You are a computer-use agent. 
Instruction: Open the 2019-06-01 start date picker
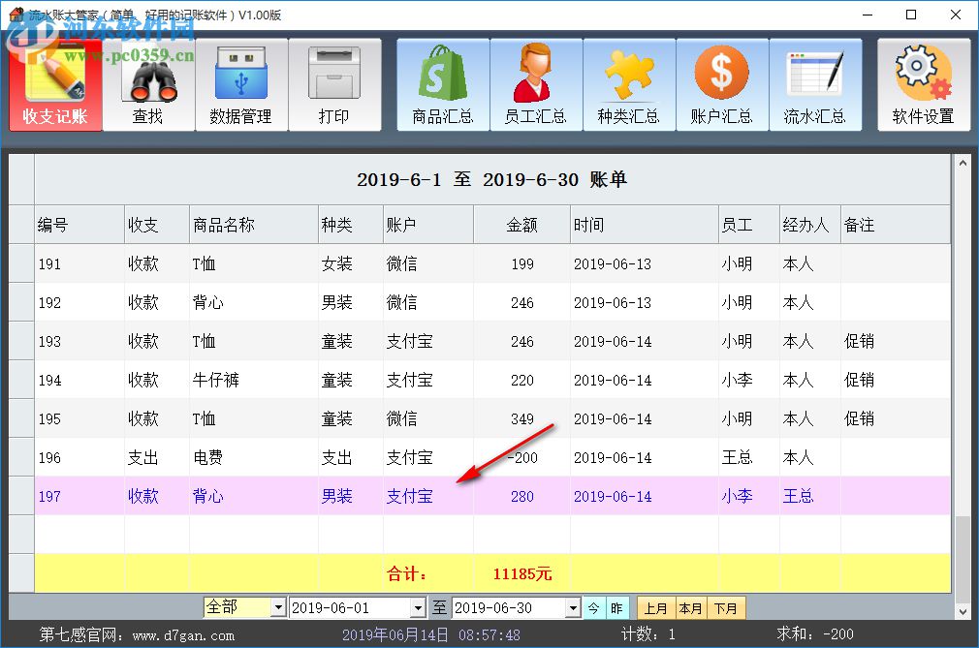421,607
